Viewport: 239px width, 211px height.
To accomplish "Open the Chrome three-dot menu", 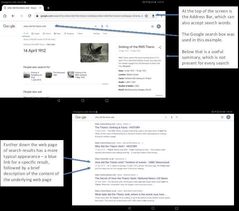I will tap(162, 16).
